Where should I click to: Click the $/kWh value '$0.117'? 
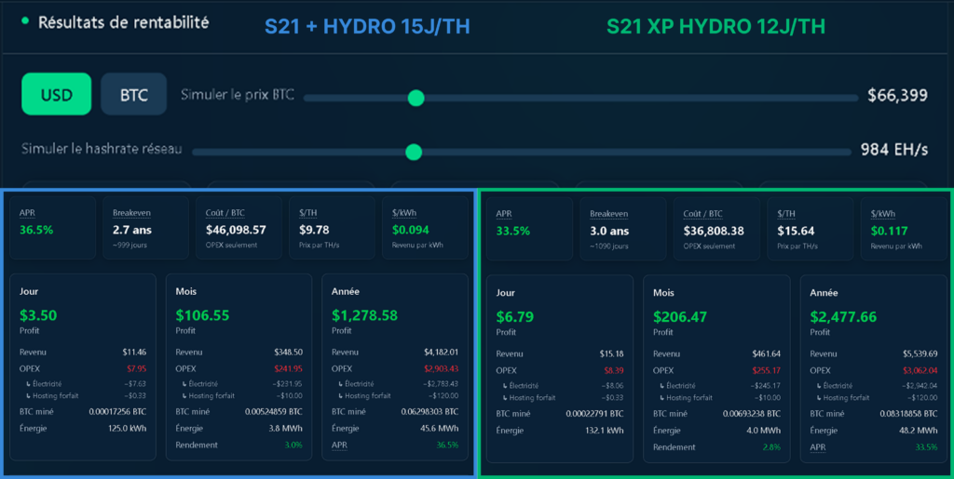(x=889, y=232)
